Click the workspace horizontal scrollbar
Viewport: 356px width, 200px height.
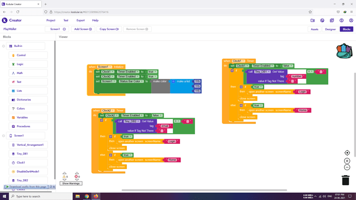pyautogui.click(x=204, y=190)
